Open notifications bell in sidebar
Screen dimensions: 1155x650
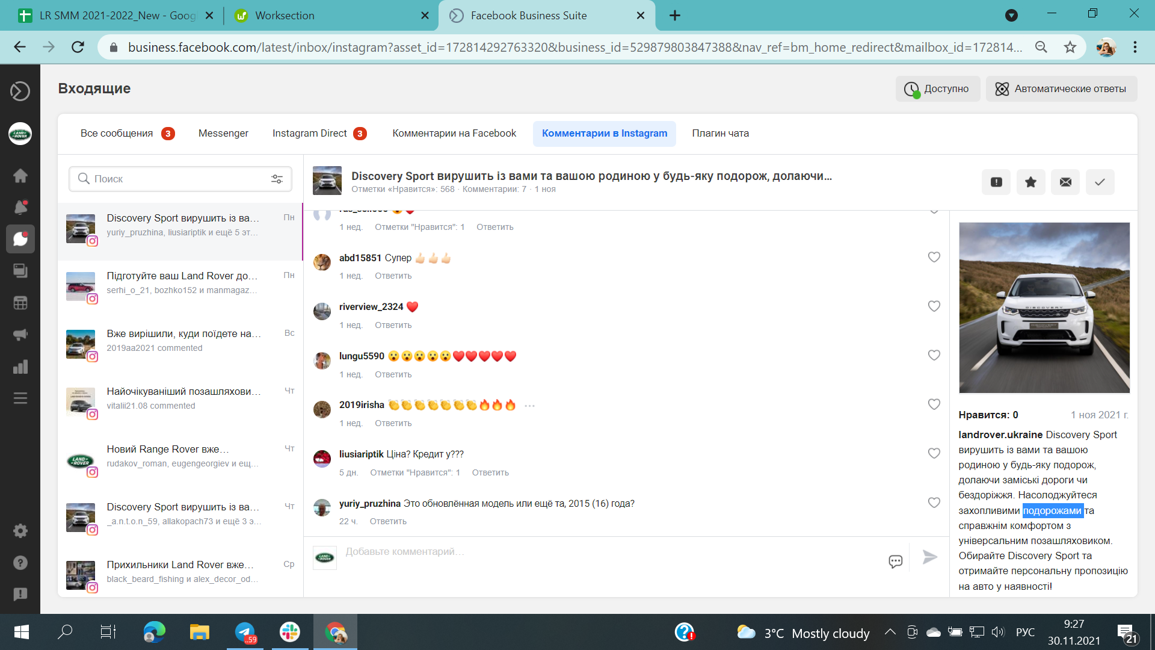pos(20,207)
